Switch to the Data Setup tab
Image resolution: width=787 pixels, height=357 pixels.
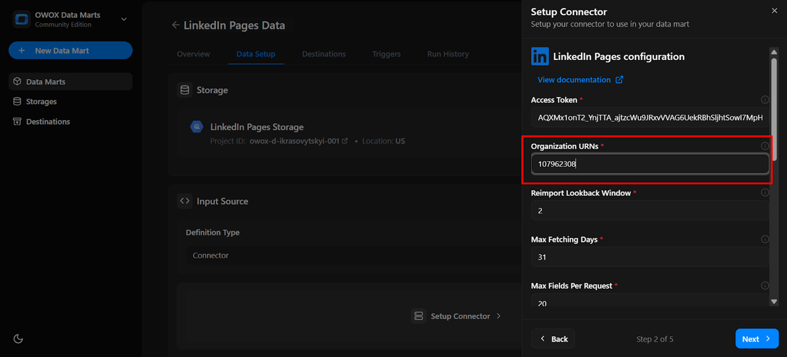point(256,54)
